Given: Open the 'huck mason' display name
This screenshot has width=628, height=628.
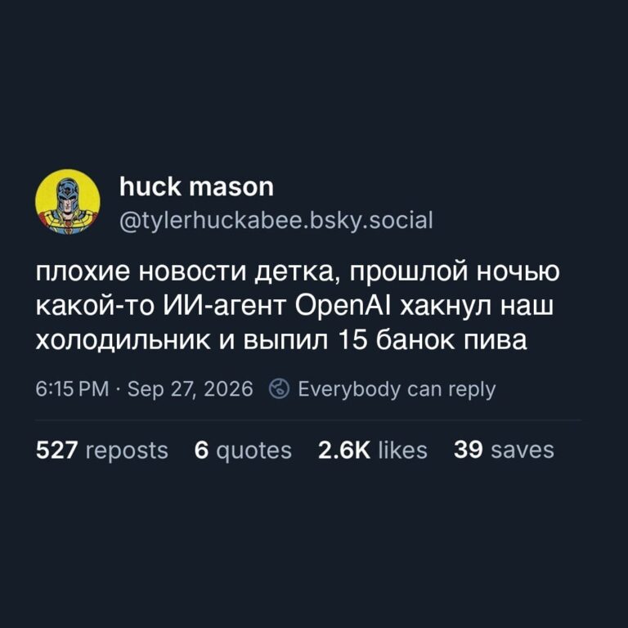Looking at the screenshot, I should (196, 186).
